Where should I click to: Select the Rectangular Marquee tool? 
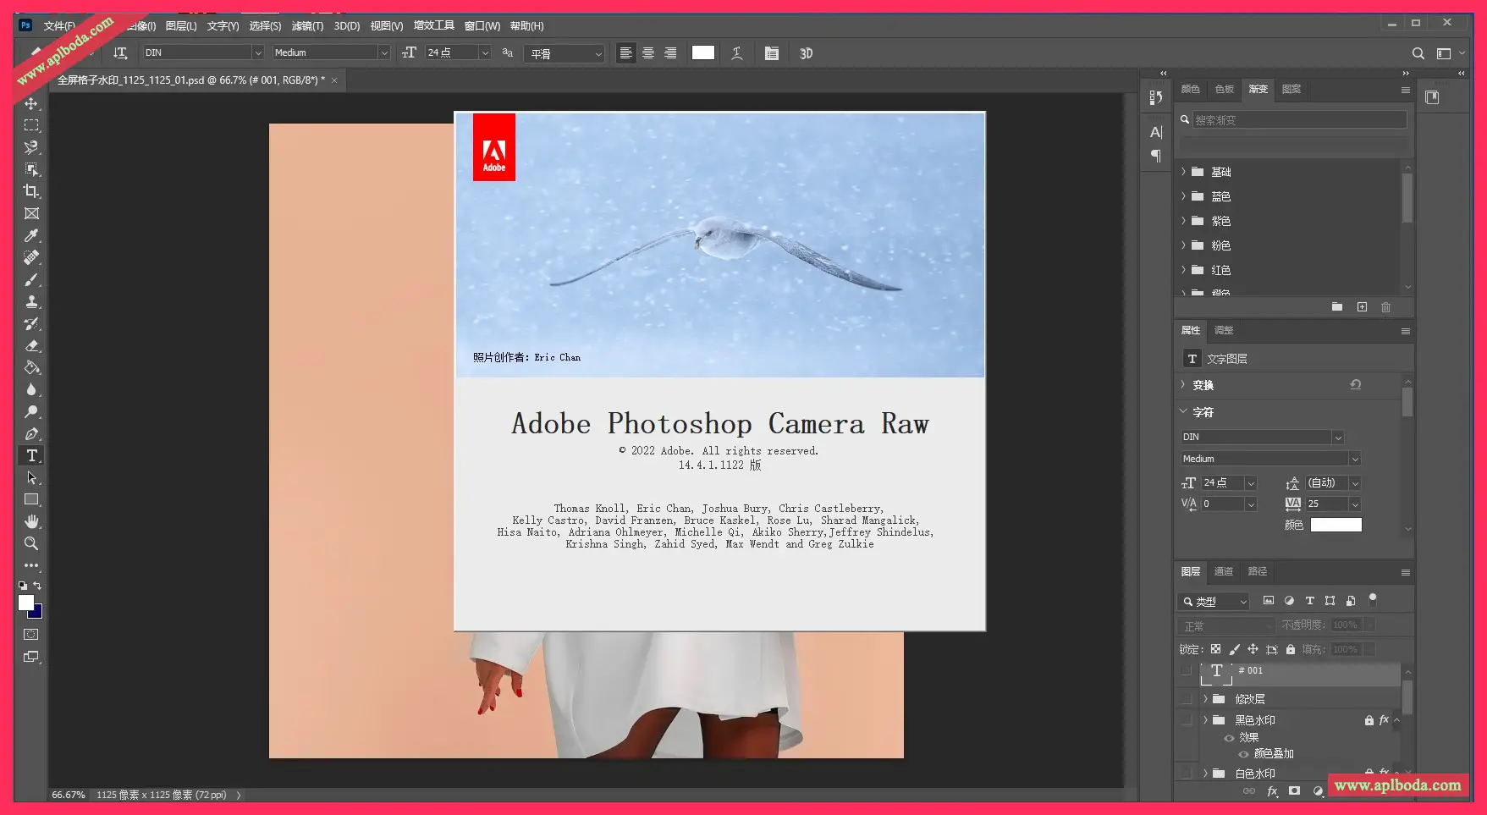(x=31, y=125)
